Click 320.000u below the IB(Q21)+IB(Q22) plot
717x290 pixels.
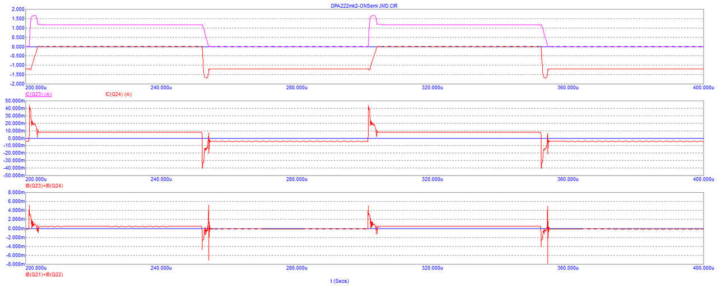[432, 269]
